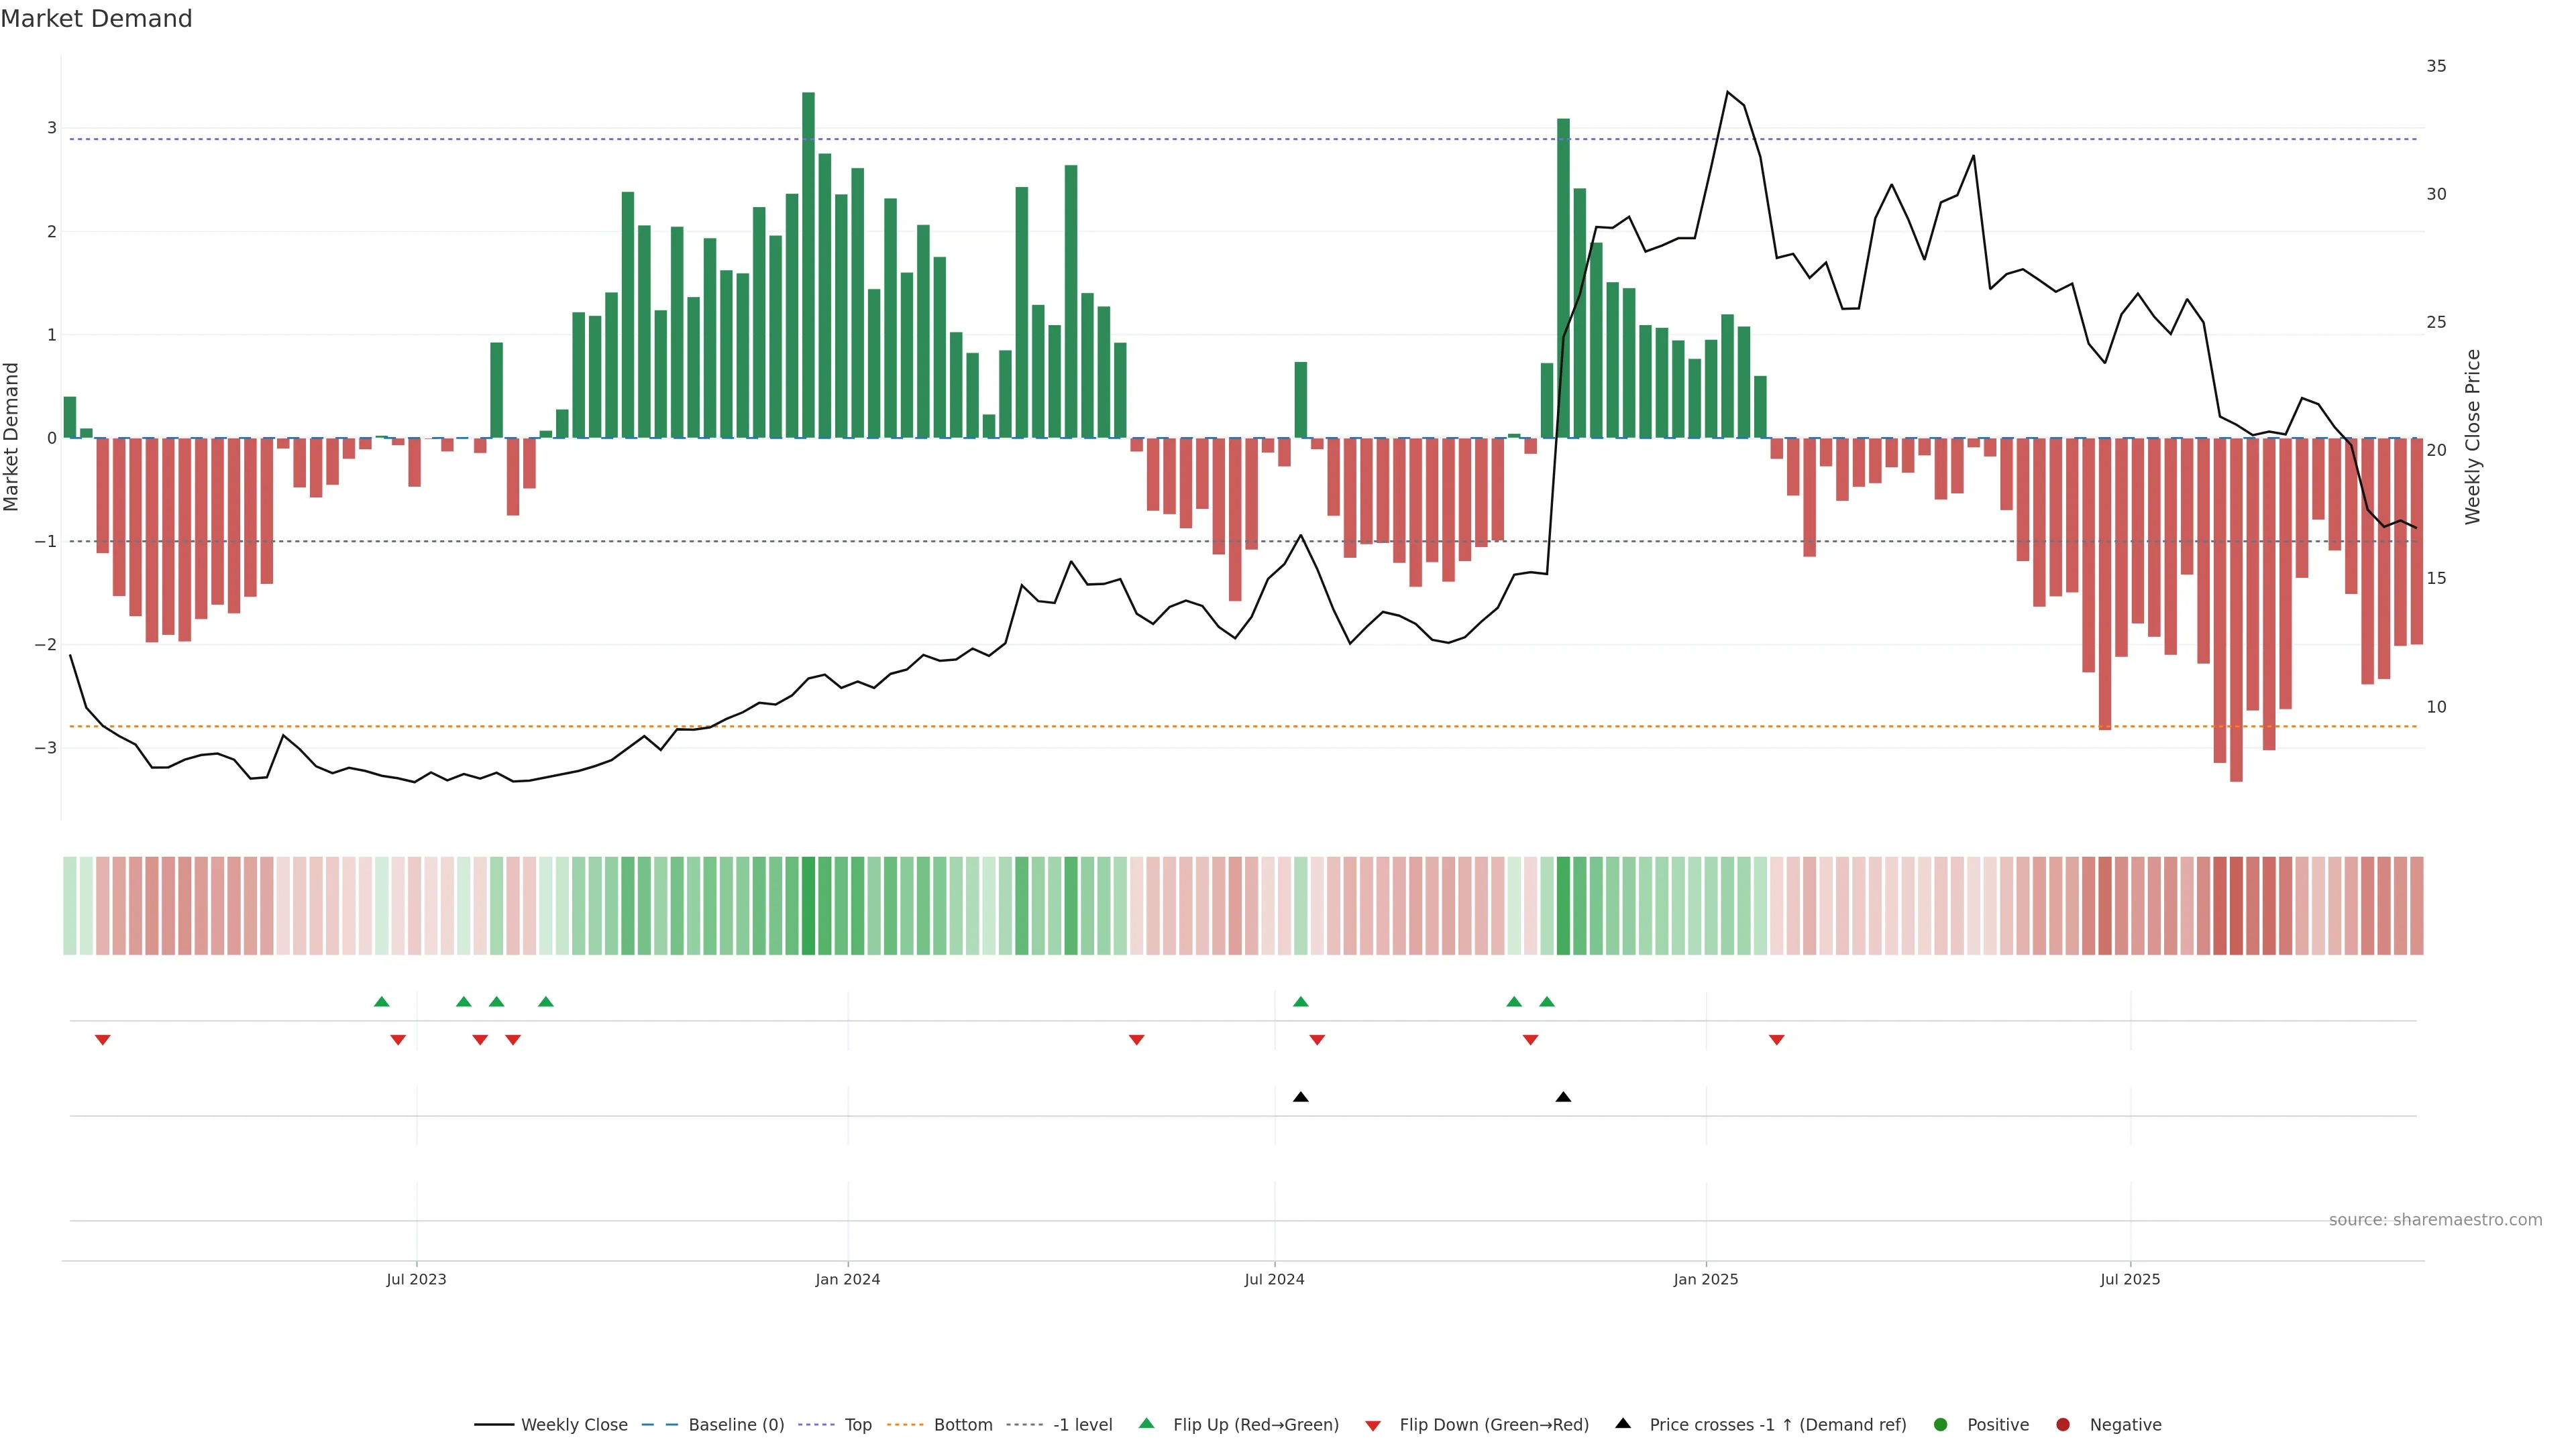Toggle the Top line legend entry
Image resolution: width=2576 pixels, height=1448 pixels.
(857, 1425)
